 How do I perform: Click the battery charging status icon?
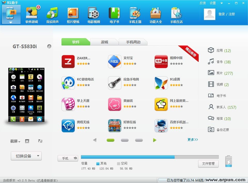(229, 161)
